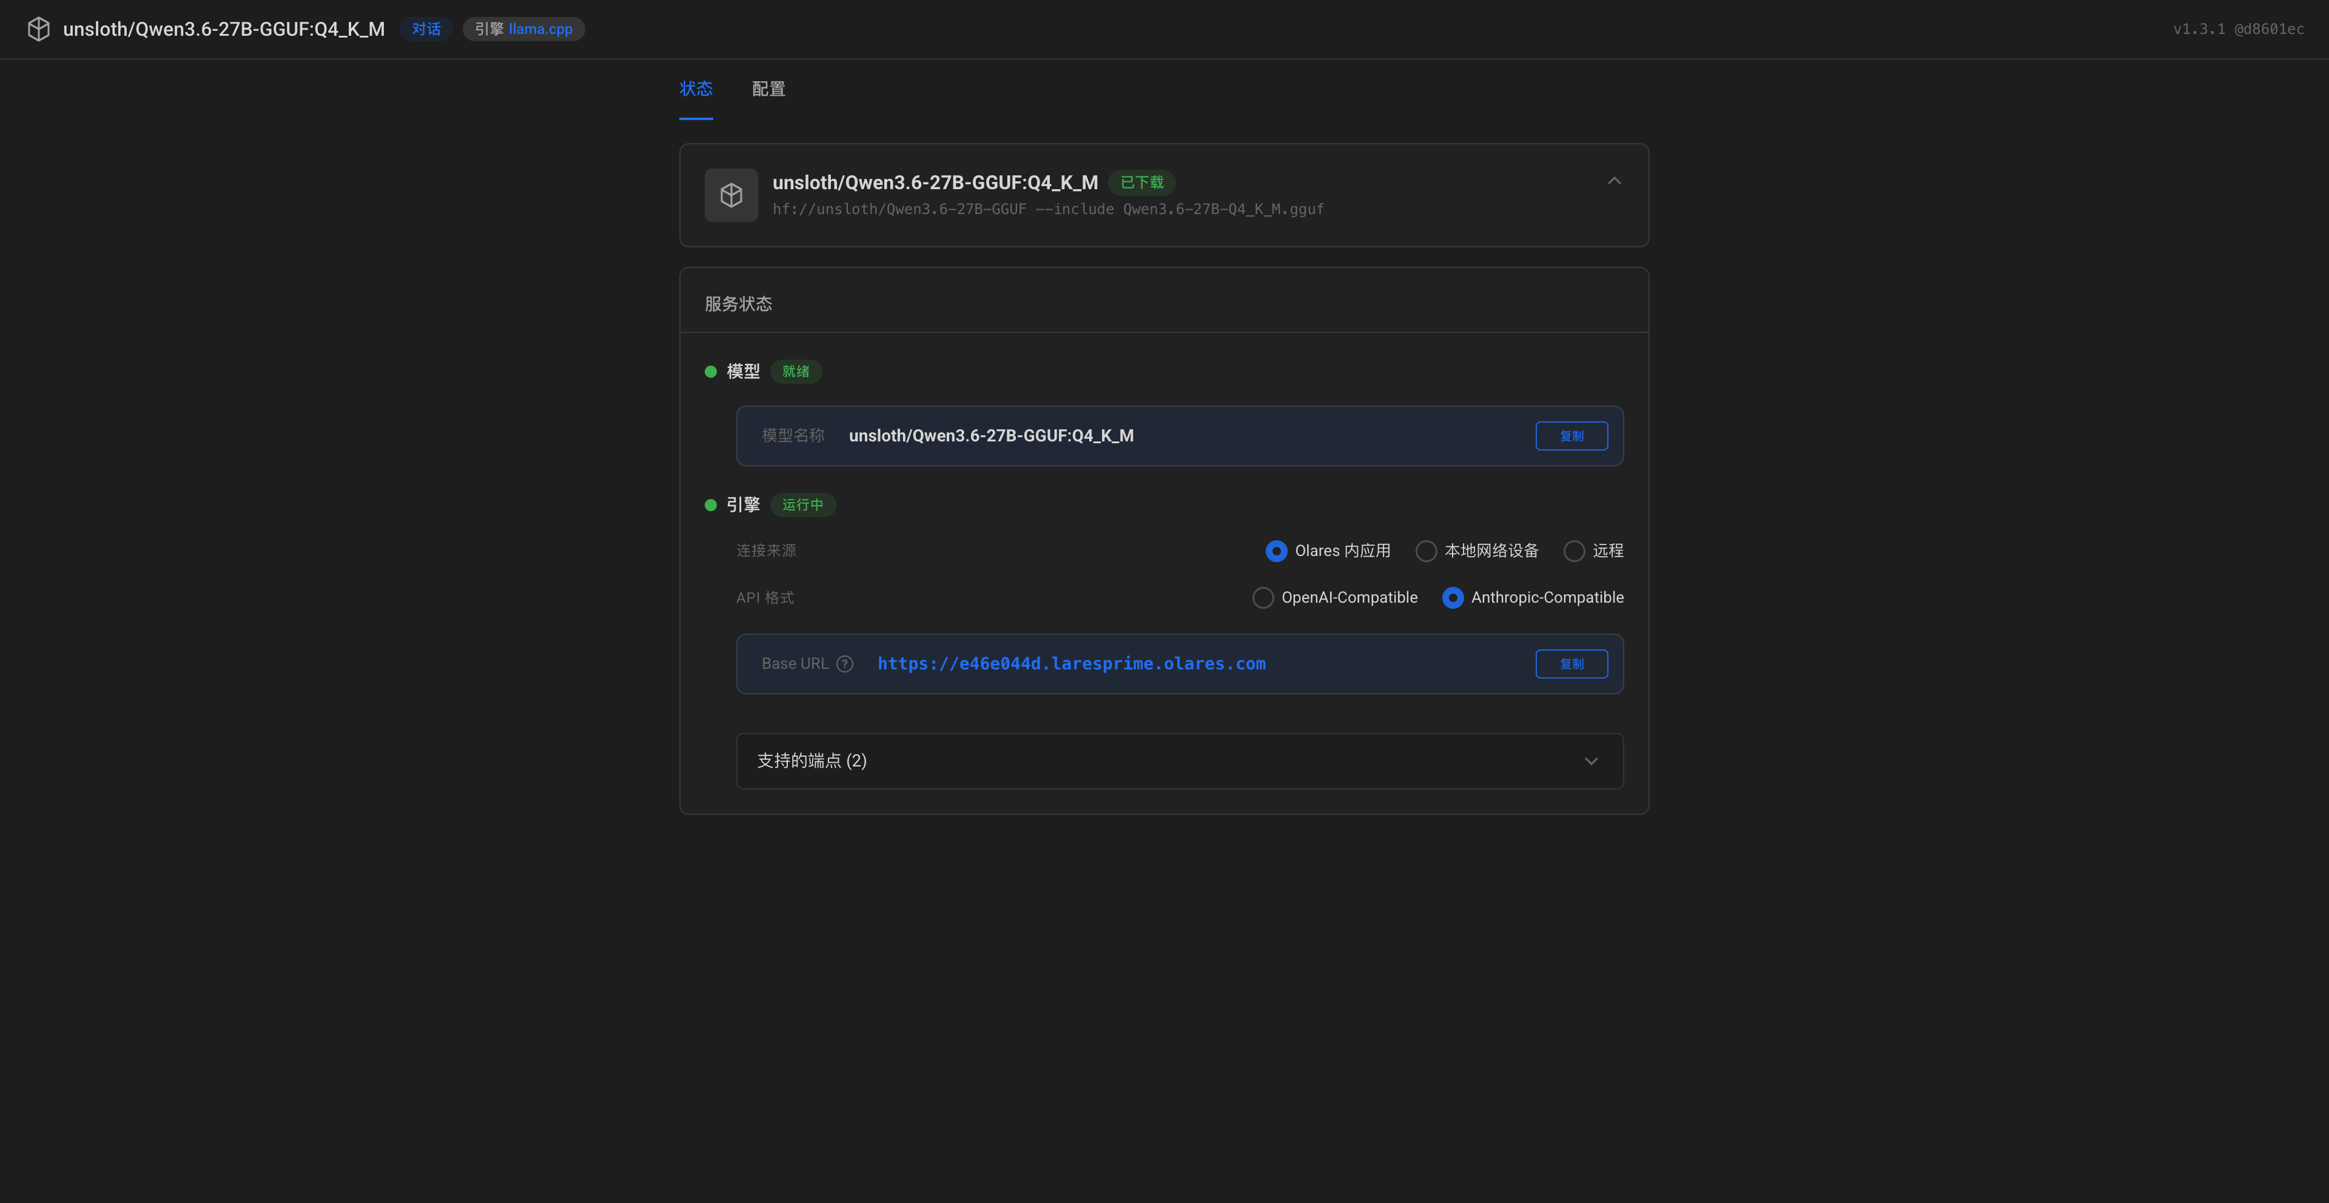2329x1203 pixels.
Task: Click the 就绪 model status badge
Action: (796, 372)
